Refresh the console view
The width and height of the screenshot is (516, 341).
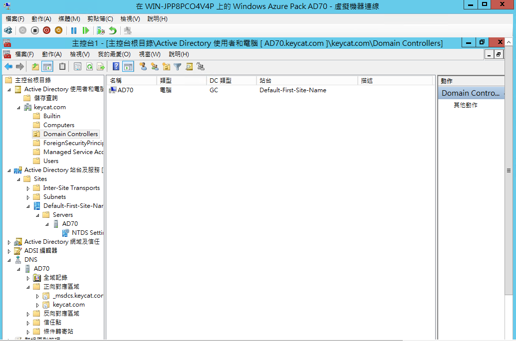(89, 67)
